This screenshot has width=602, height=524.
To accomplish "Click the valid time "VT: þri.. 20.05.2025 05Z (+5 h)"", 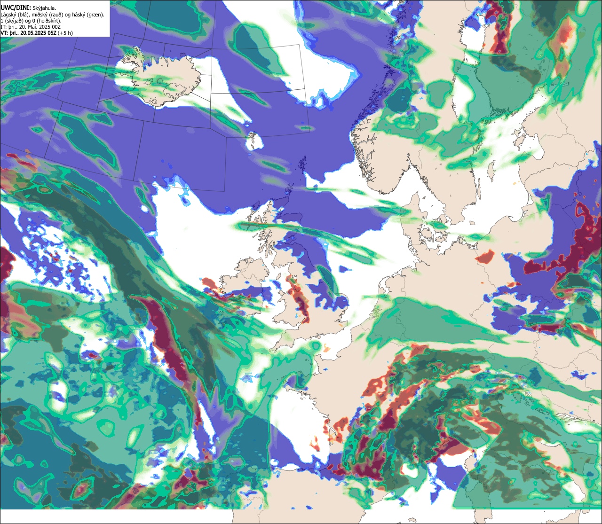I will click(37, 33).
